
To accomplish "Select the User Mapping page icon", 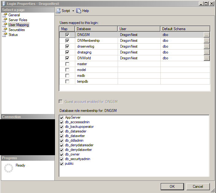I will (5, 25).
